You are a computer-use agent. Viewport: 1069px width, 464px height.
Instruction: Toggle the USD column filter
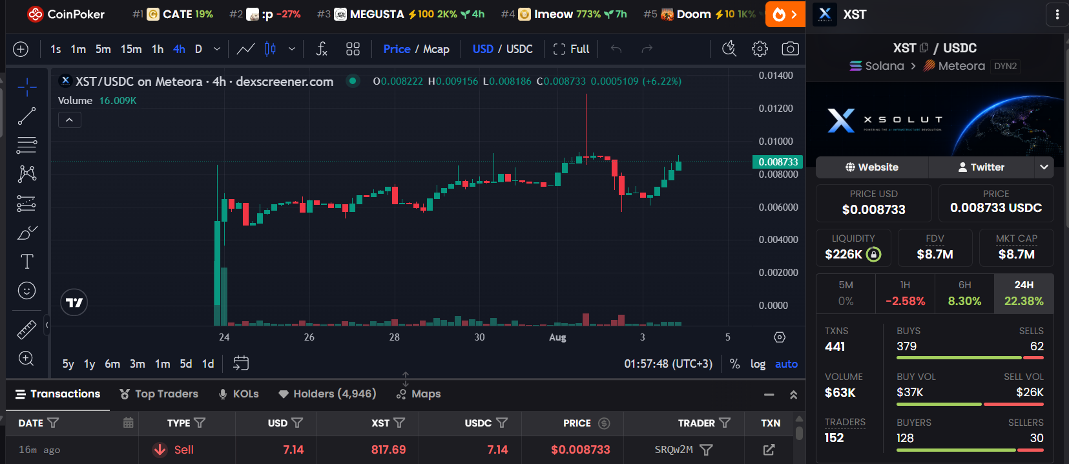point(297,423)
